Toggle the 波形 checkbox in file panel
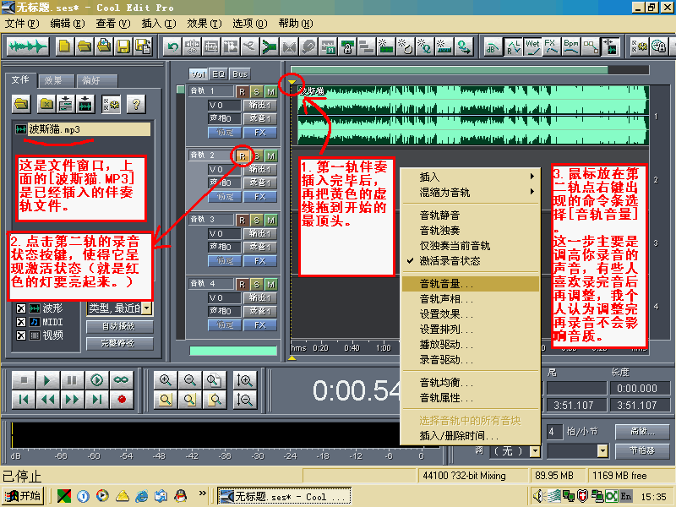The image size is (676, 507). 20,308
